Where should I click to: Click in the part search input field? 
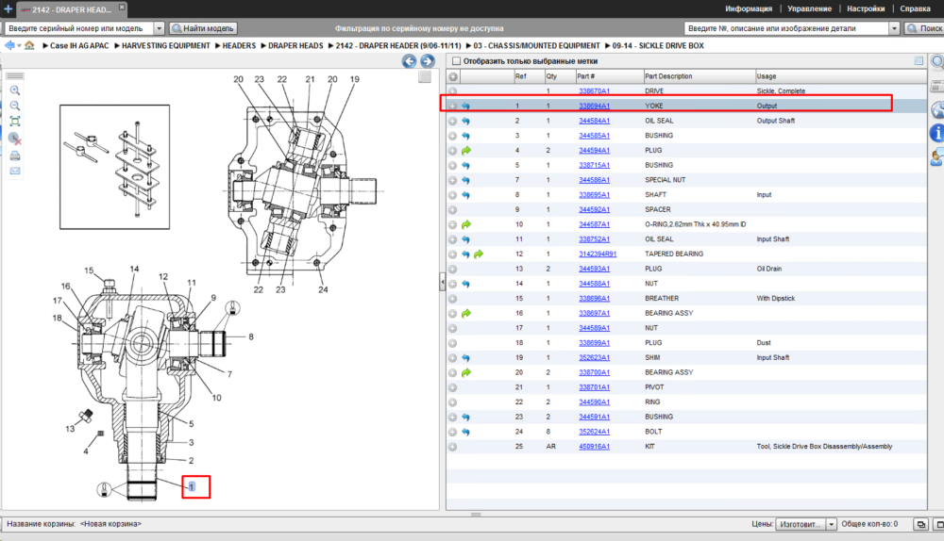pos(787,28)
